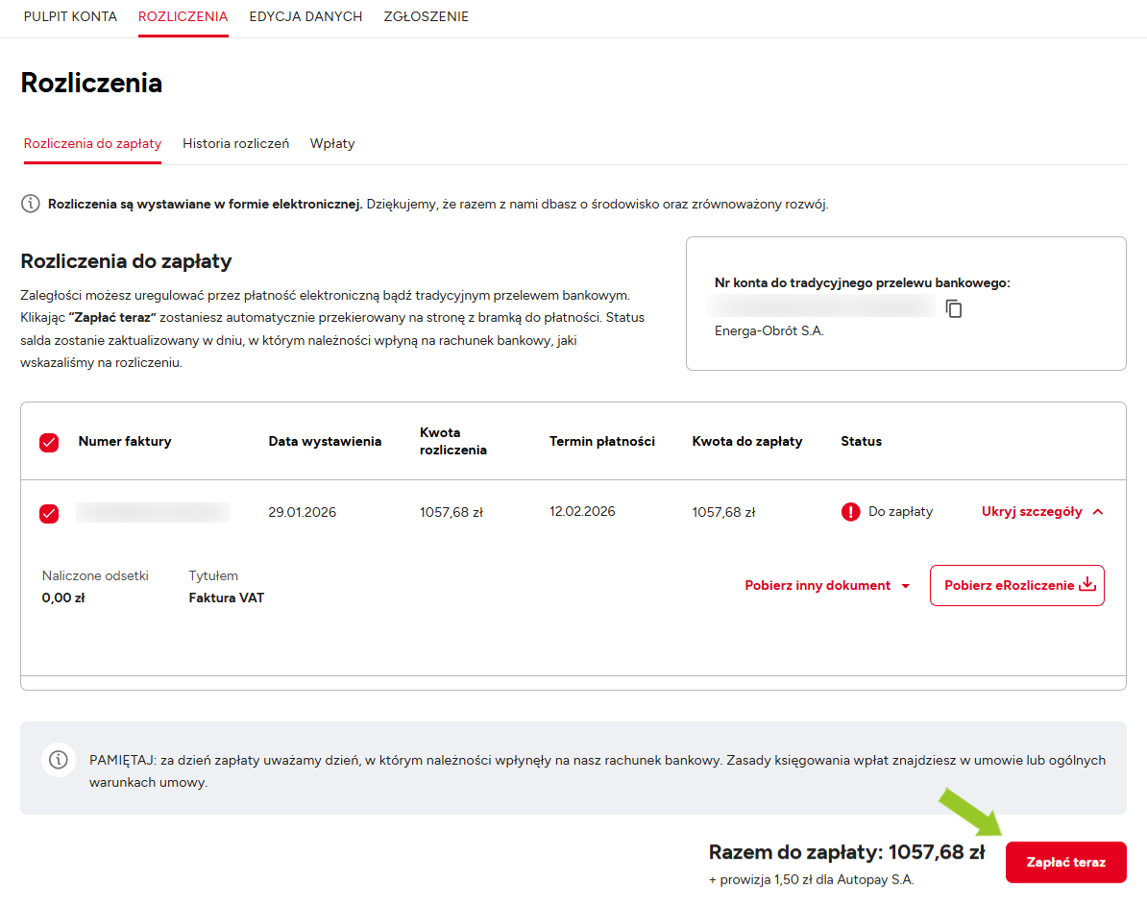
Task: Click download icon in Pobierz eRozliczenie button
Action: [x=1087, y=585]
